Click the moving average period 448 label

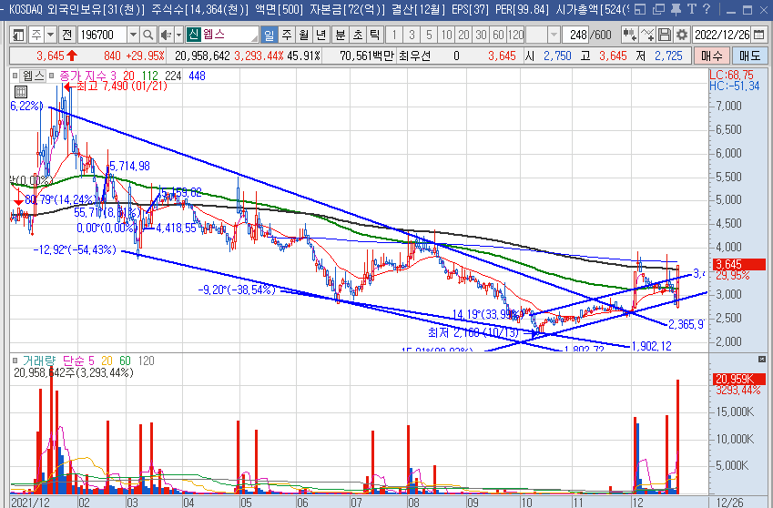pyautogui.click(x=197, y=76)
